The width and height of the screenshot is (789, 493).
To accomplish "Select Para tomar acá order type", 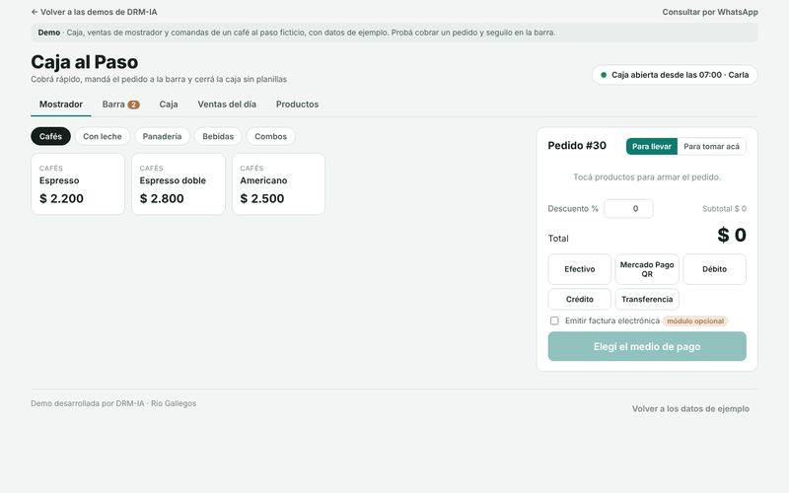I will tap(711, 146).
